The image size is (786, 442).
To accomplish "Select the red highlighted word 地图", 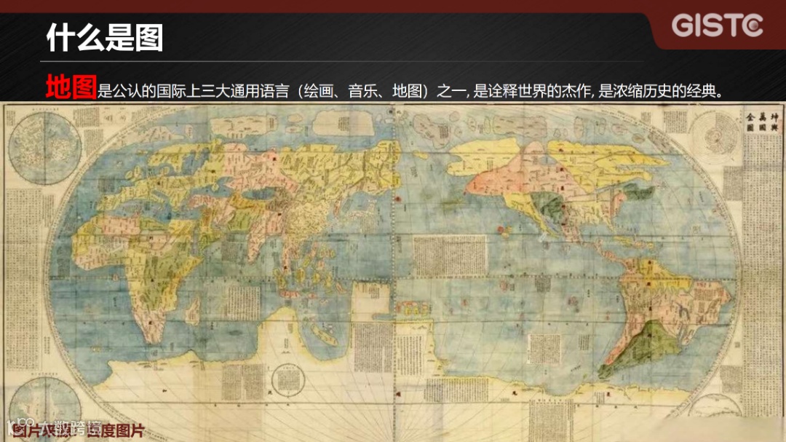I will [x=71, y=87].
